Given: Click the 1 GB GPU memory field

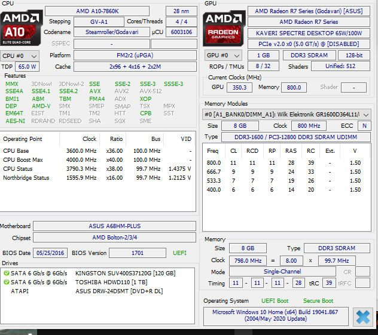Looking at the screenshot, I should [x=264, y=56].
